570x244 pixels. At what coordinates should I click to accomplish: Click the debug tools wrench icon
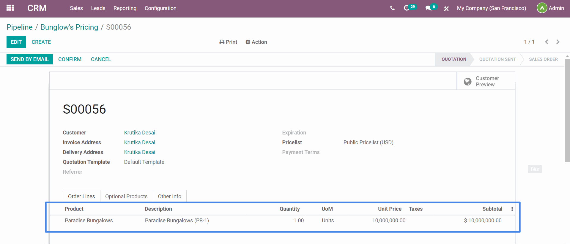[446, 9]
